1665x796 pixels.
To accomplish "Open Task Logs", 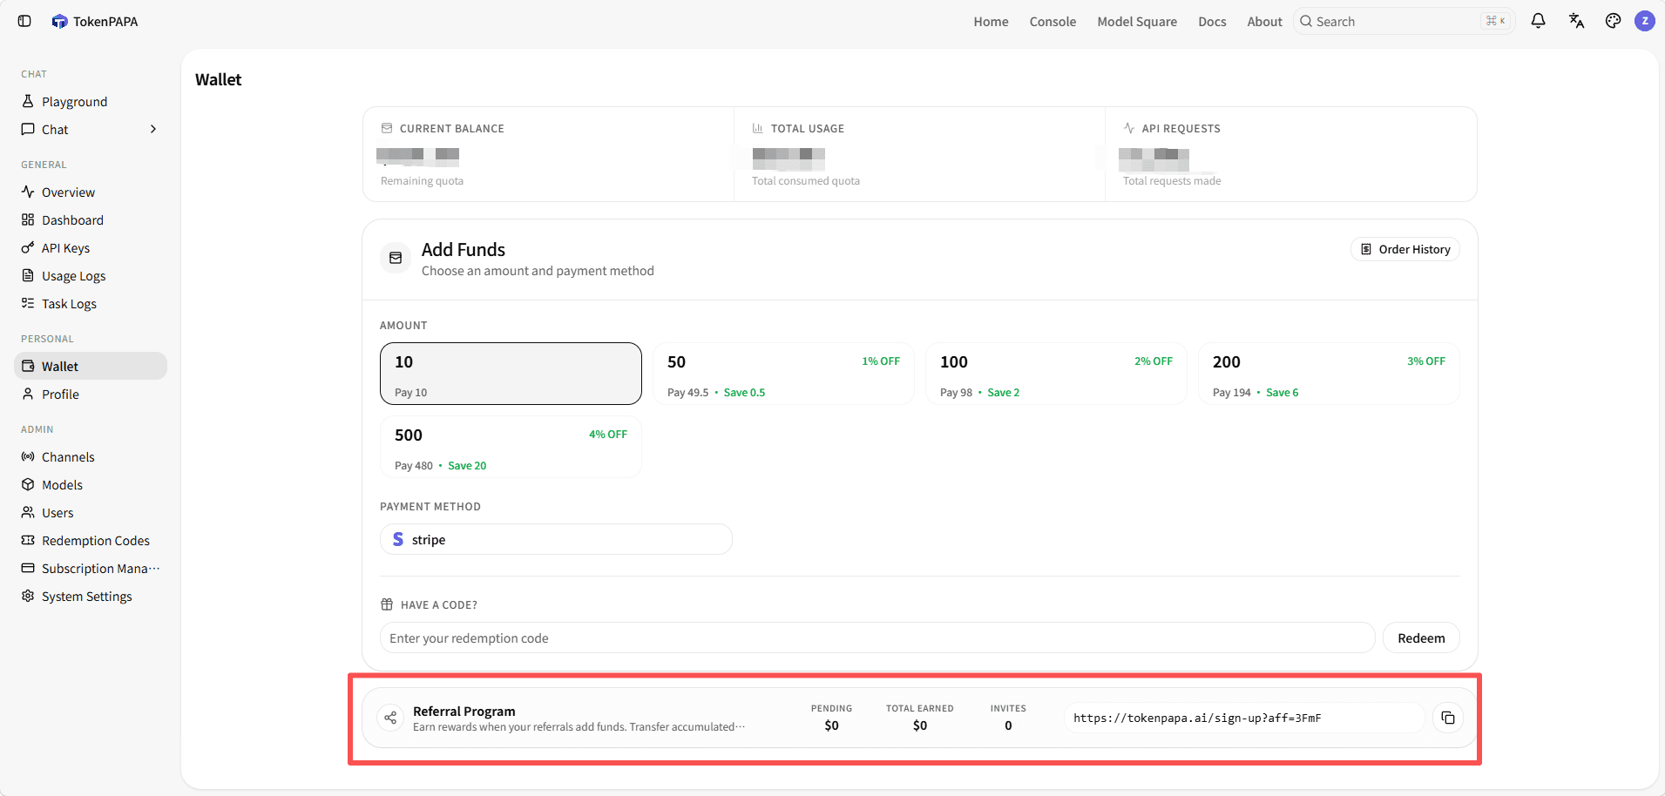I will click(91, 303).
